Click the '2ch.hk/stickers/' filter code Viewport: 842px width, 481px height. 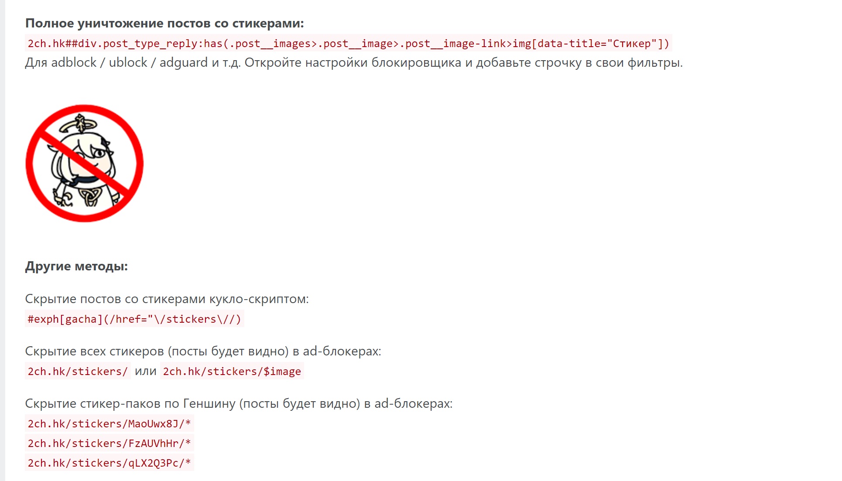78,372
